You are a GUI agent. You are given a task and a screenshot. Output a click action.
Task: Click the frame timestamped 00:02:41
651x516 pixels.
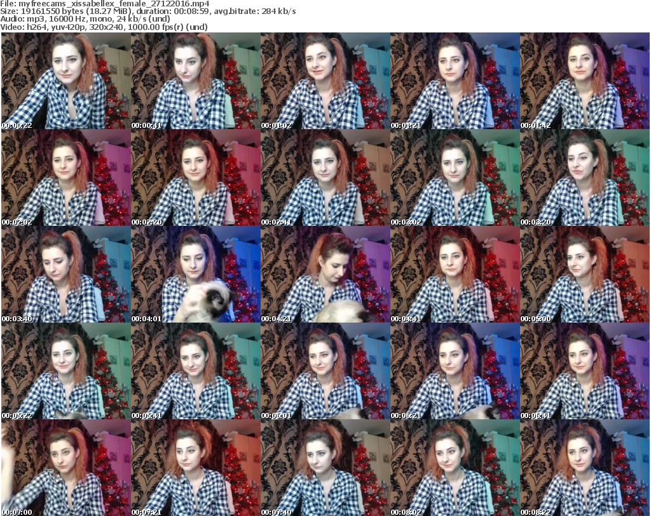(325, 178)
